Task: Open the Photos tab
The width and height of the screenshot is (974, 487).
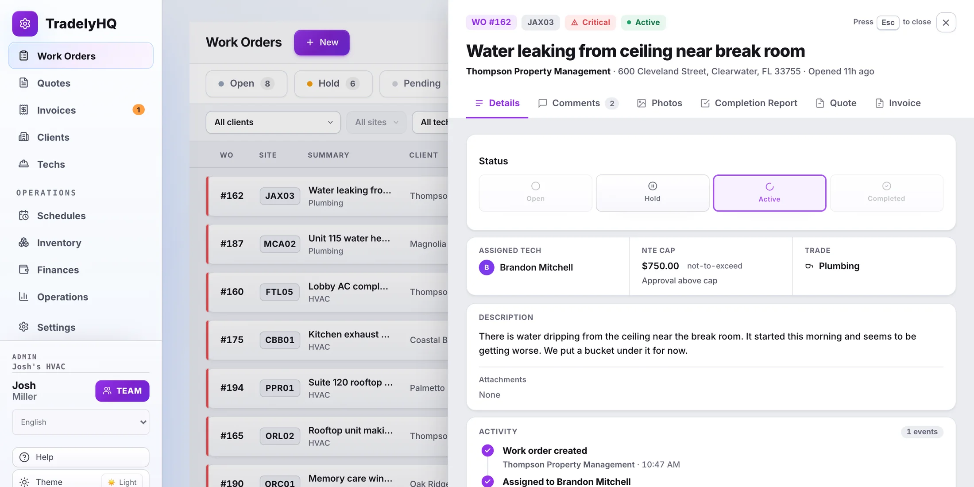Action: [x=659, y=103]
